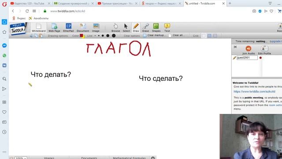Open the EtherPad tool

68,27
